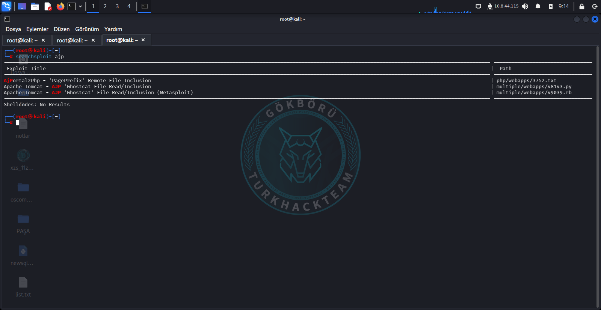
Task: Click the 'searchsploit ajp' command text
Action: coord(40,57)
